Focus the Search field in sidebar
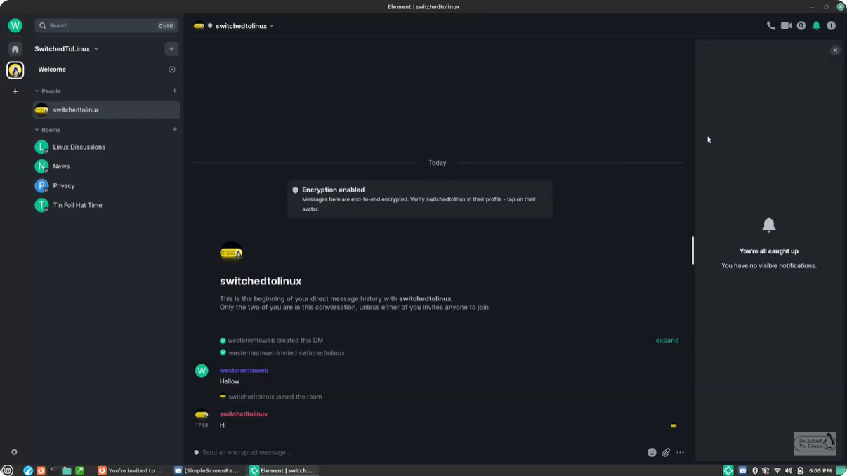Screen dimensions: 847x476 point(106,25)
